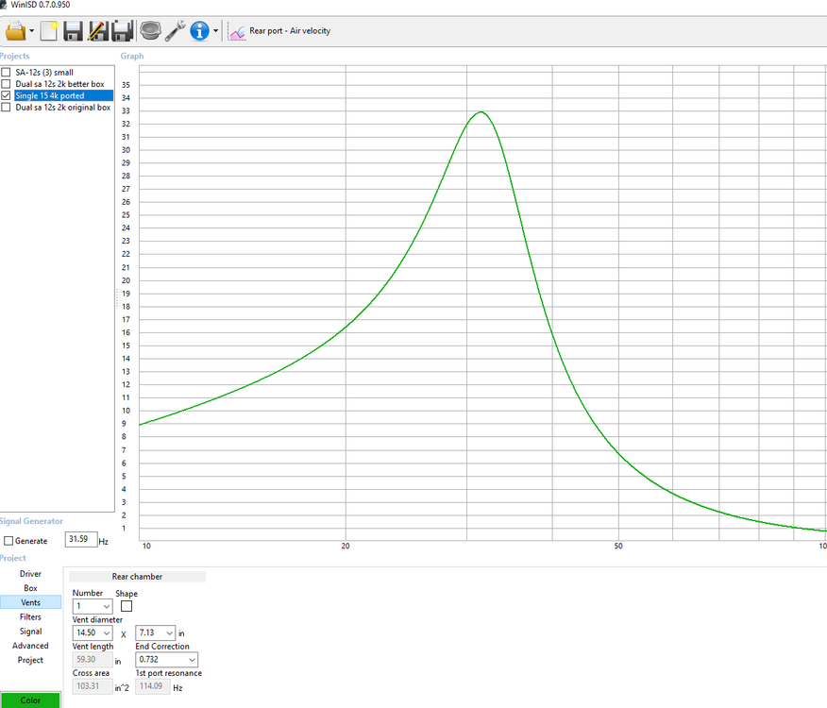Open the Driver tab
This screenshot has height=708, width=827.
tap(30, 573)
